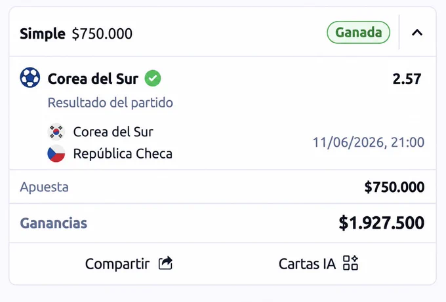446x302 pixels.
Task: Open Cartas IA
Action: (x=318, y=263)
